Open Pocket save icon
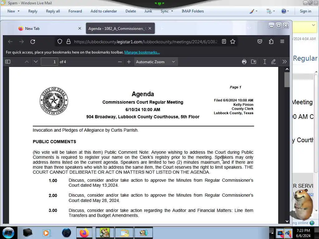This screenshot has width=319, height=239. coord(260,41)
